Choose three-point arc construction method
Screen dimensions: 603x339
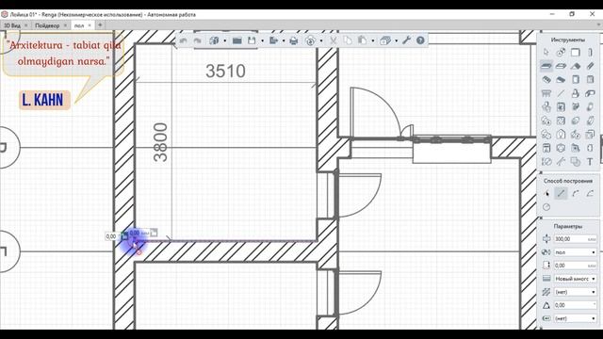pyautogui.click(x=576, y=194)
